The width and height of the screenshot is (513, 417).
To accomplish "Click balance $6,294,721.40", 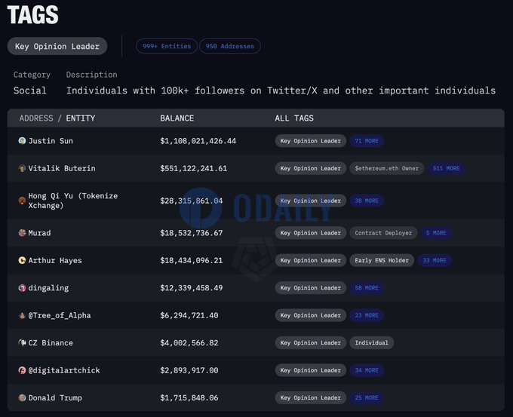I will 189,315.
